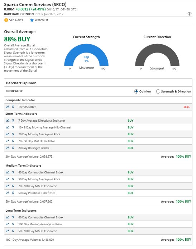Click dollar icon for 50 Day Parabolic Time/Price
The height and width of the screenshot is (249, 196).
pyautogui.click(x=13, y=193)
